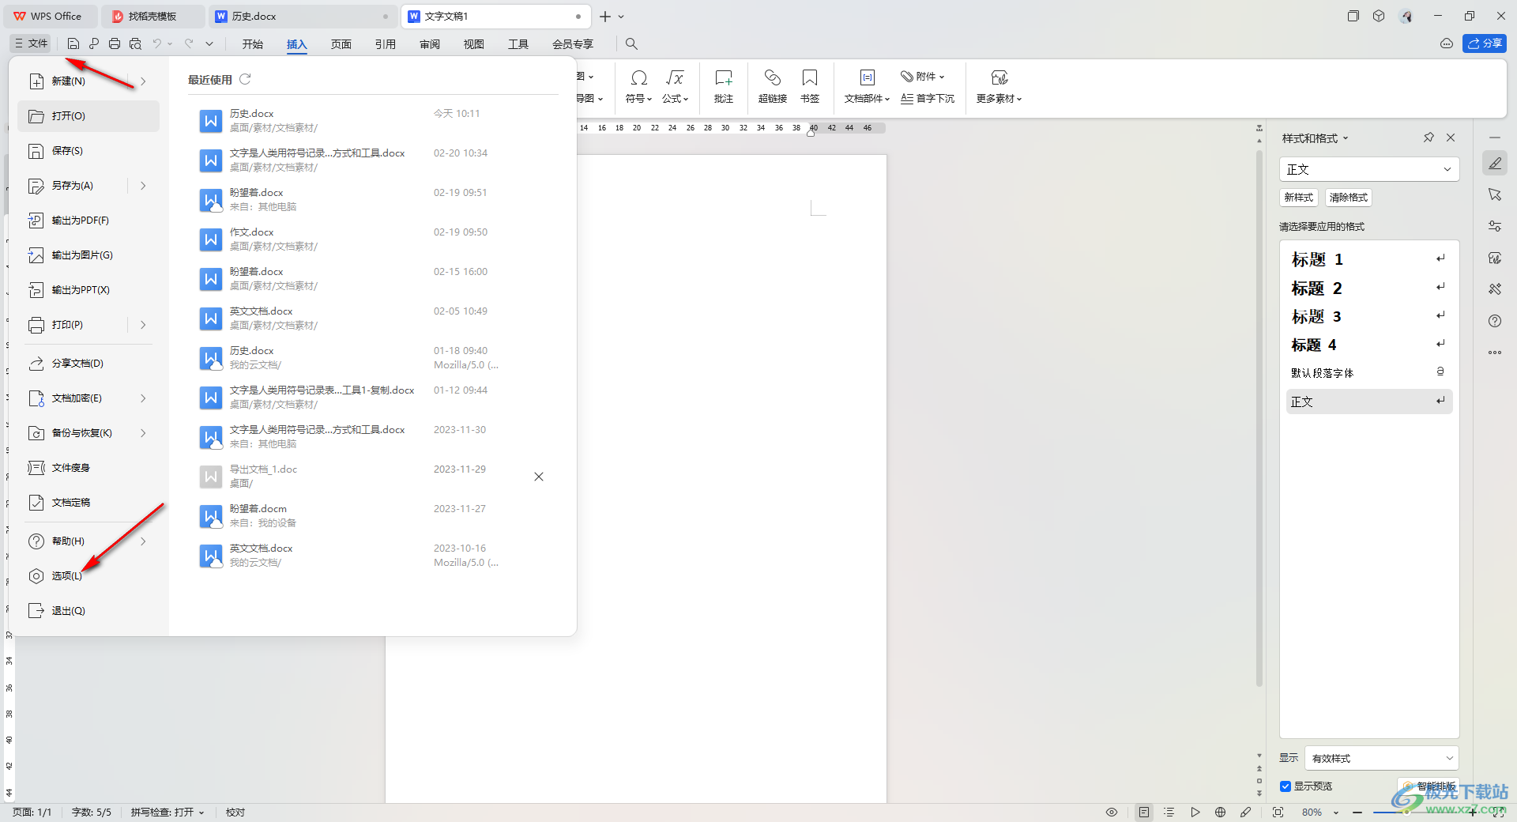Click the 新样式 button
Viewport: 1517px width, 822px height.
(1299, 198)
